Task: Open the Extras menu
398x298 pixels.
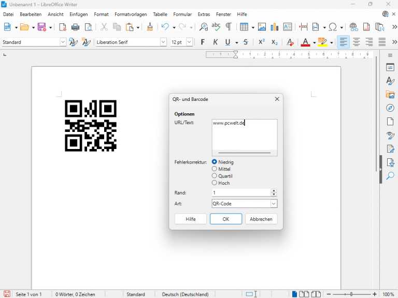Action: pyautogui.click(x=204, y=14)
